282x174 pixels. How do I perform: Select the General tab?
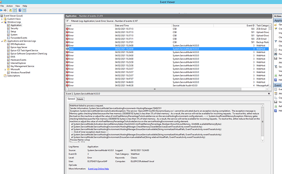tap(71, 99)
